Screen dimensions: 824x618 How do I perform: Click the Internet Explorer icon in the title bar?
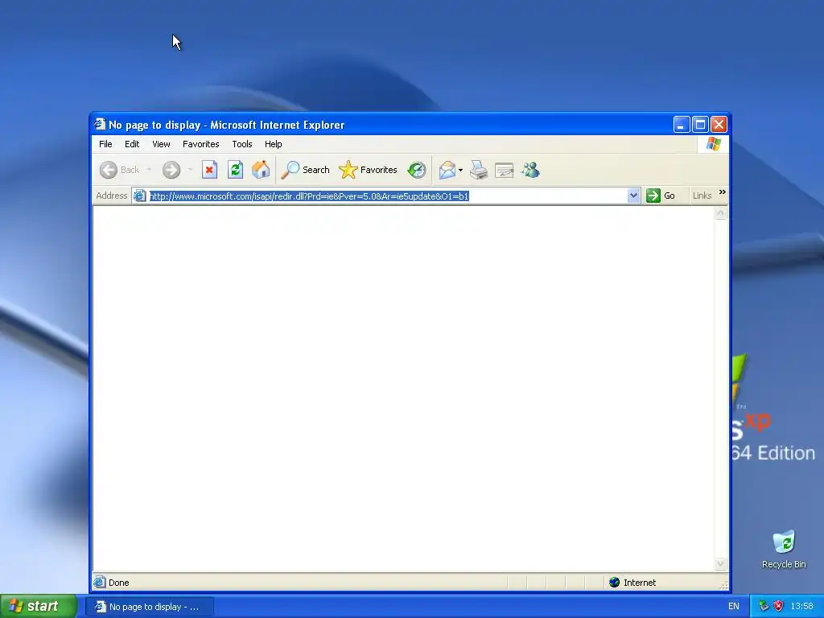99,125
